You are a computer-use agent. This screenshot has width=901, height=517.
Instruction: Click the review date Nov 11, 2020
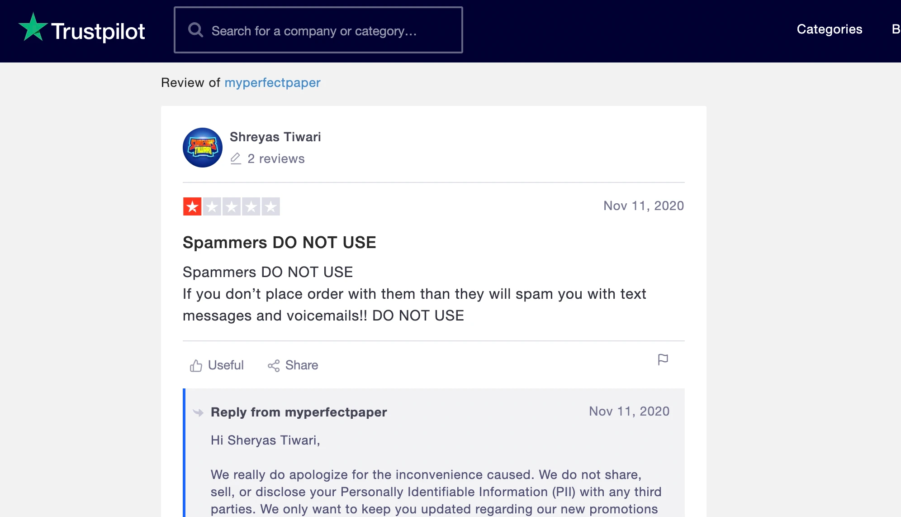coord(643,206)
